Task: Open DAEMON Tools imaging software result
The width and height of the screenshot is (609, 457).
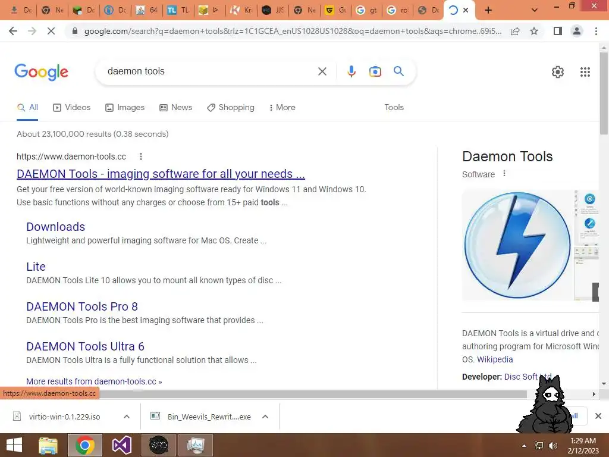Action: tap(161, 174)
